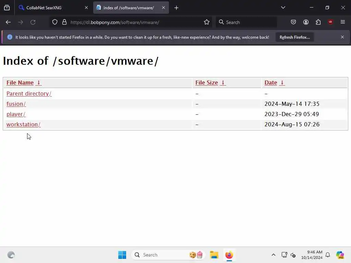The width and height of the screenshot is (351, 263).
Task: Go back to the previous page
Action: [8, 22]
